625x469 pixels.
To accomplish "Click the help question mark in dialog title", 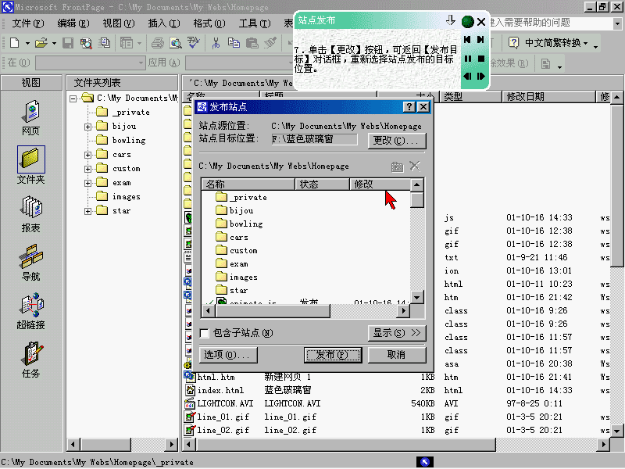I will tap(409, 107).
